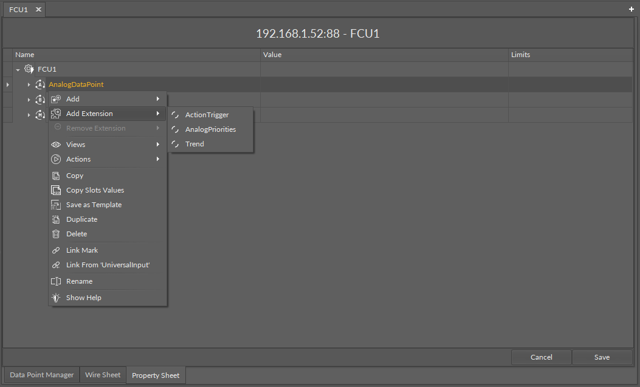Switch to the Wire Sheet tab
This screenshot has height=387, width=640.
(x=103, y=375)
